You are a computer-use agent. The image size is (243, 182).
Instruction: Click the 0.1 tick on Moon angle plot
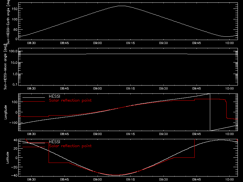(15, 84)
